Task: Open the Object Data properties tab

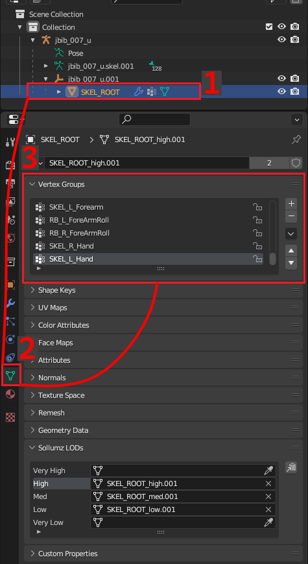Action: (10, 376)
